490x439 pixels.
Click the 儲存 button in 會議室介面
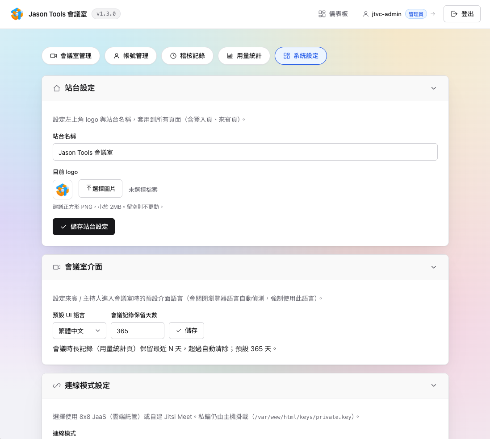click(187, 331)
